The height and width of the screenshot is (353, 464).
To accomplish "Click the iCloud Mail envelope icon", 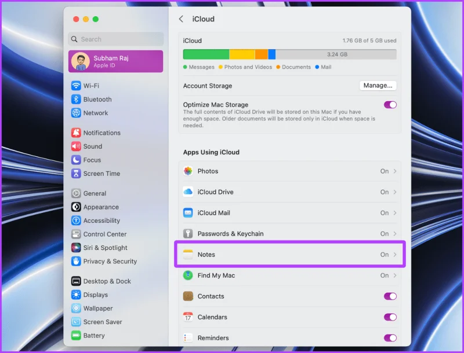I will 188,213.
